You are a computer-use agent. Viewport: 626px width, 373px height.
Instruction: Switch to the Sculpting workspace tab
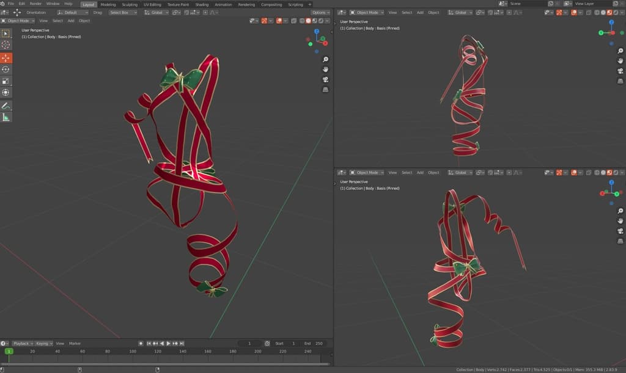pos(130,4)
